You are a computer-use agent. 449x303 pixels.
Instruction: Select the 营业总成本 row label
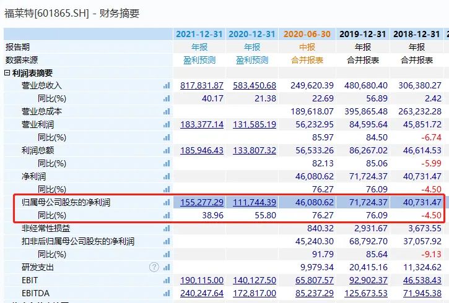click(x=41, y=111)
